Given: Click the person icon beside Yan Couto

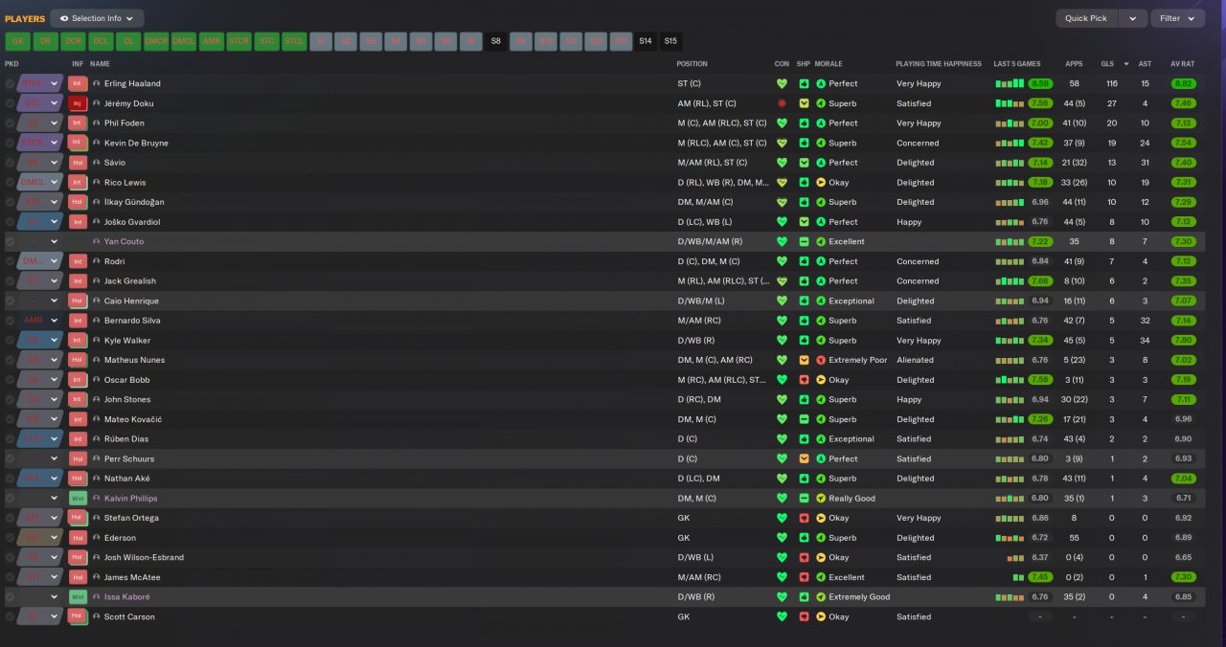Looking at the screenshot, I should 97,241.
